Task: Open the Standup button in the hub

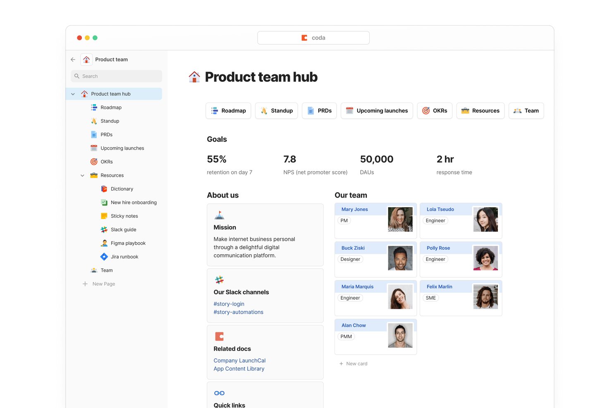Action: 277,111
